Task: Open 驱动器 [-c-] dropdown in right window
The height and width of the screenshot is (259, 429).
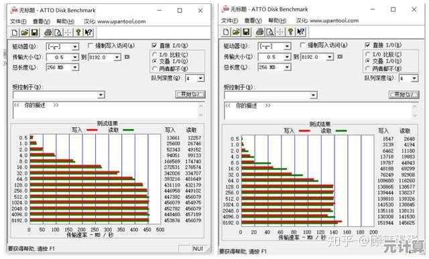Action: pyautogui.click(x=287, y=46)
